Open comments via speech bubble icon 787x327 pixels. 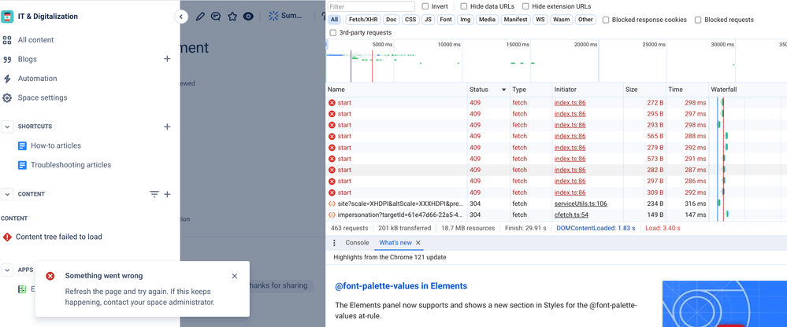[216, 17]
